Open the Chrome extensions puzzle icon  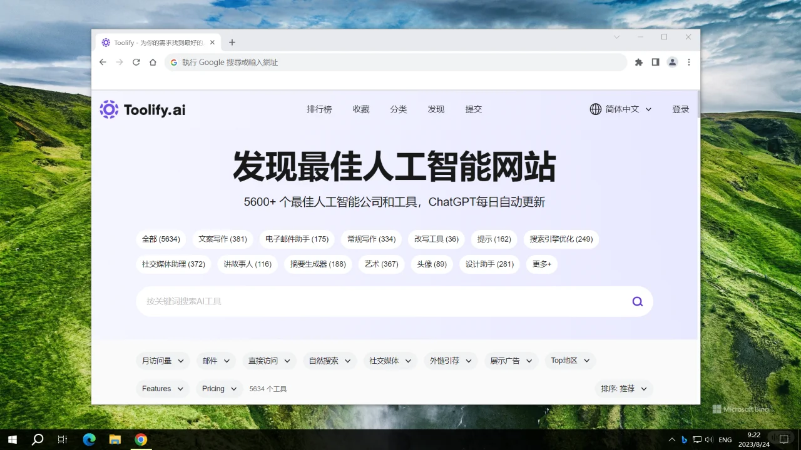[x=638, y=62]
